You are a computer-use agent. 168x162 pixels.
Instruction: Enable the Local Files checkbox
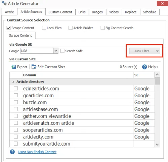(44, 28)
